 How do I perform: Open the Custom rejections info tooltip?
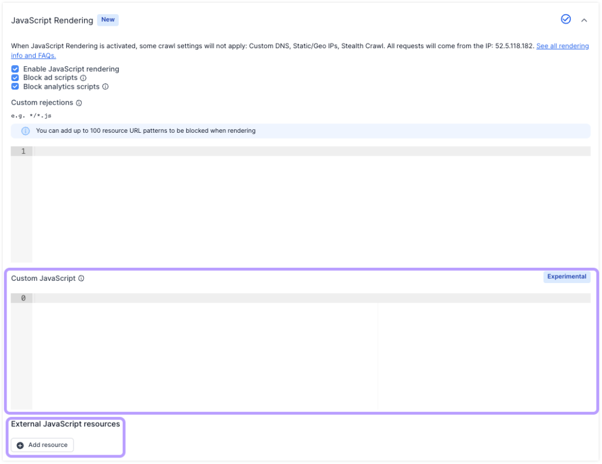click(x=79, y=102)
